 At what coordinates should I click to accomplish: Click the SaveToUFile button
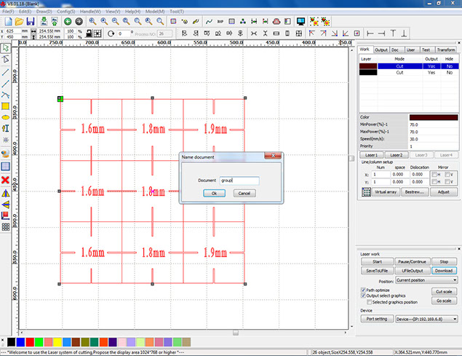[x=377, y=271]
